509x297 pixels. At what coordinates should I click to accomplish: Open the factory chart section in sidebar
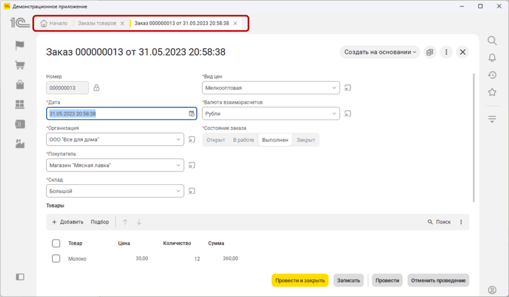(x=20, y=144)
